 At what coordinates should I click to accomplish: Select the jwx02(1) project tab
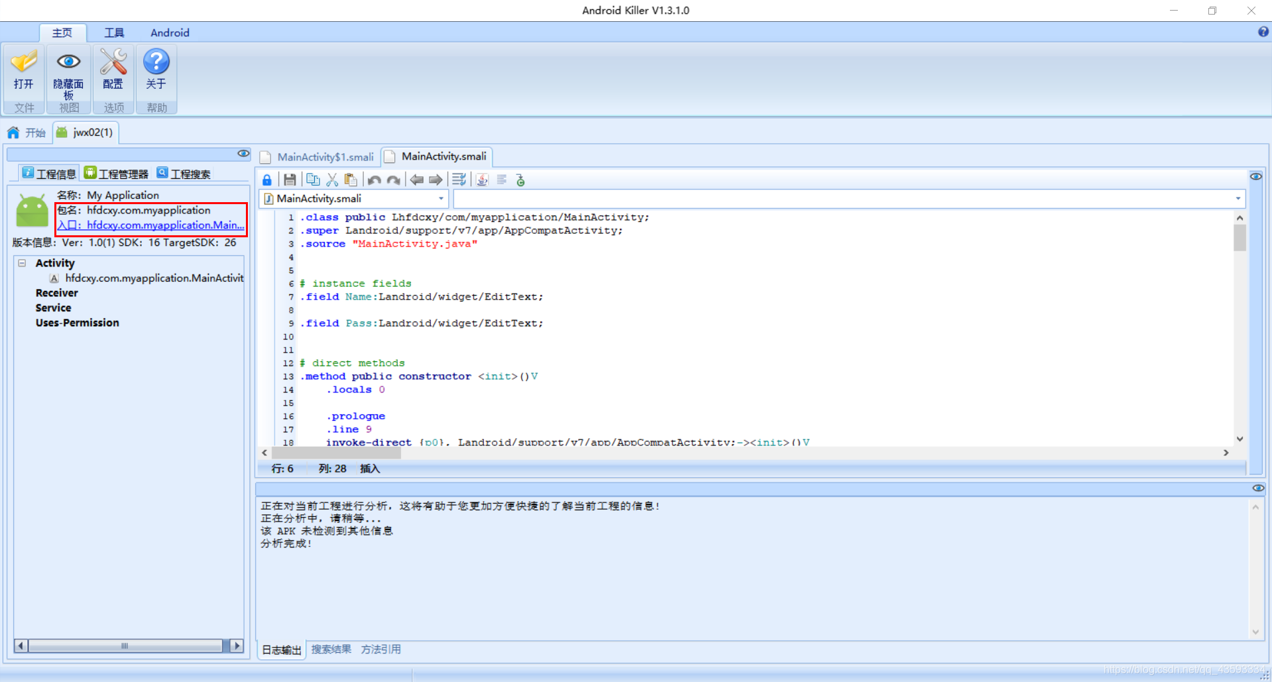click(86, 133)
